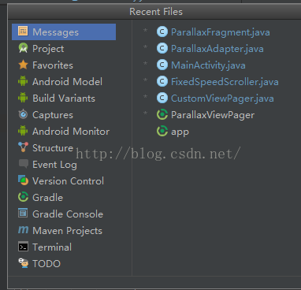
Task: Open the MainActivity.java recent file
Action: pyautogui.click(x=201, y=65)
